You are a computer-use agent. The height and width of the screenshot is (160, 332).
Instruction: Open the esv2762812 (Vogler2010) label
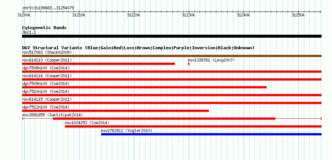pyautogui.click(x=126, y=131)
